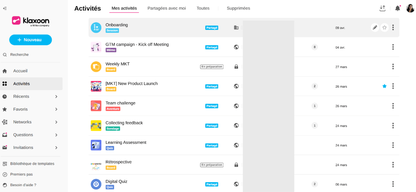Expand the Networks section

click(x=56, y=122)
